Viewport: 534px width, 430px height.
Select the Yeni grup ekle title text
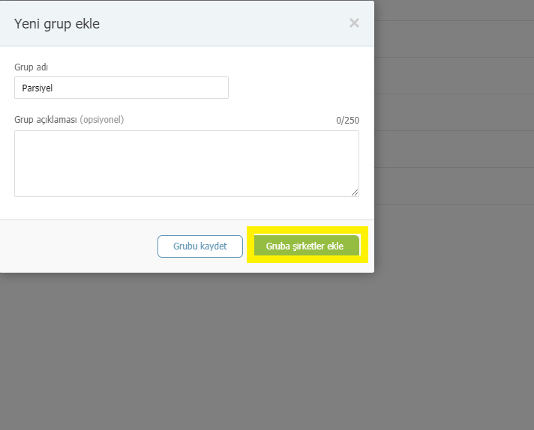57,24
